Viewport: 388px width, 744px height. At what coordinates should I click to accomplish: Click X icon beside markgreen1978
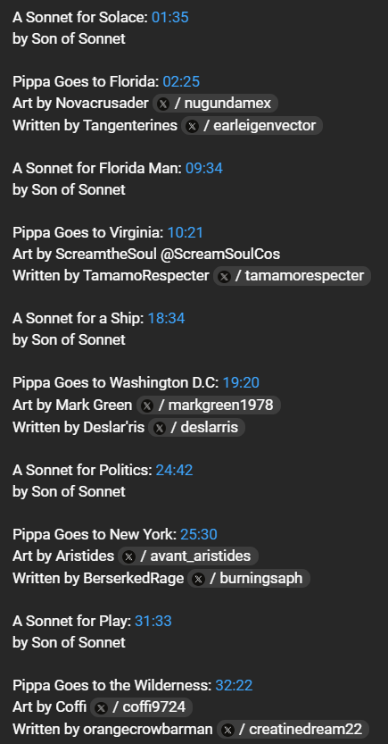point(147,405)
